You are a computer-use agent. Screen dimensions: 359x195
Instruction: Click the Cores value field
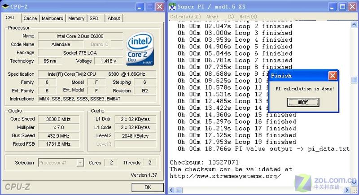click(111, 163)
